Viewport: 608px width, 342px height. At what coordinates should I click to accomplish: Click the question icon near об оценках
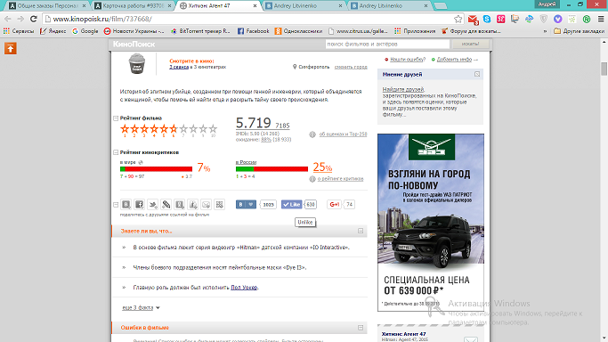pyautogui.click(x=312, y=134)
